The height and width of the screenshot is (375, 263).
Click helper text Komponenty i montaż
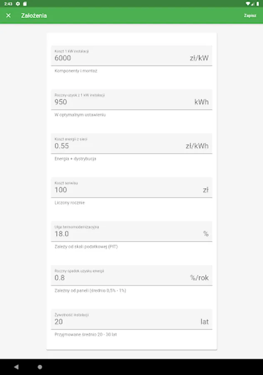tap(76, 71)
